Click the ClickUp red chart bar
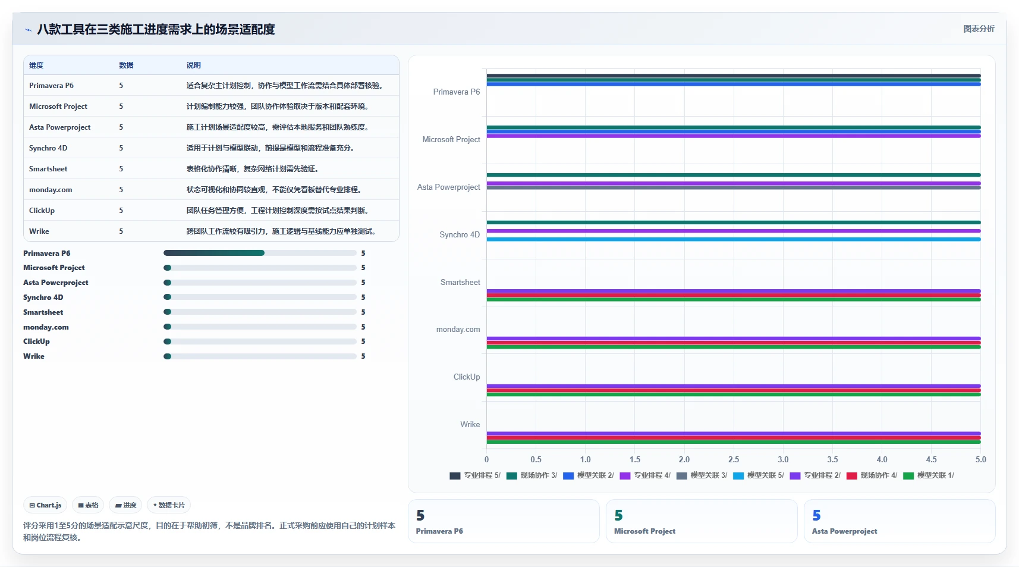The width and height of the screenshot is (1019, 567). tap(734, 390)
